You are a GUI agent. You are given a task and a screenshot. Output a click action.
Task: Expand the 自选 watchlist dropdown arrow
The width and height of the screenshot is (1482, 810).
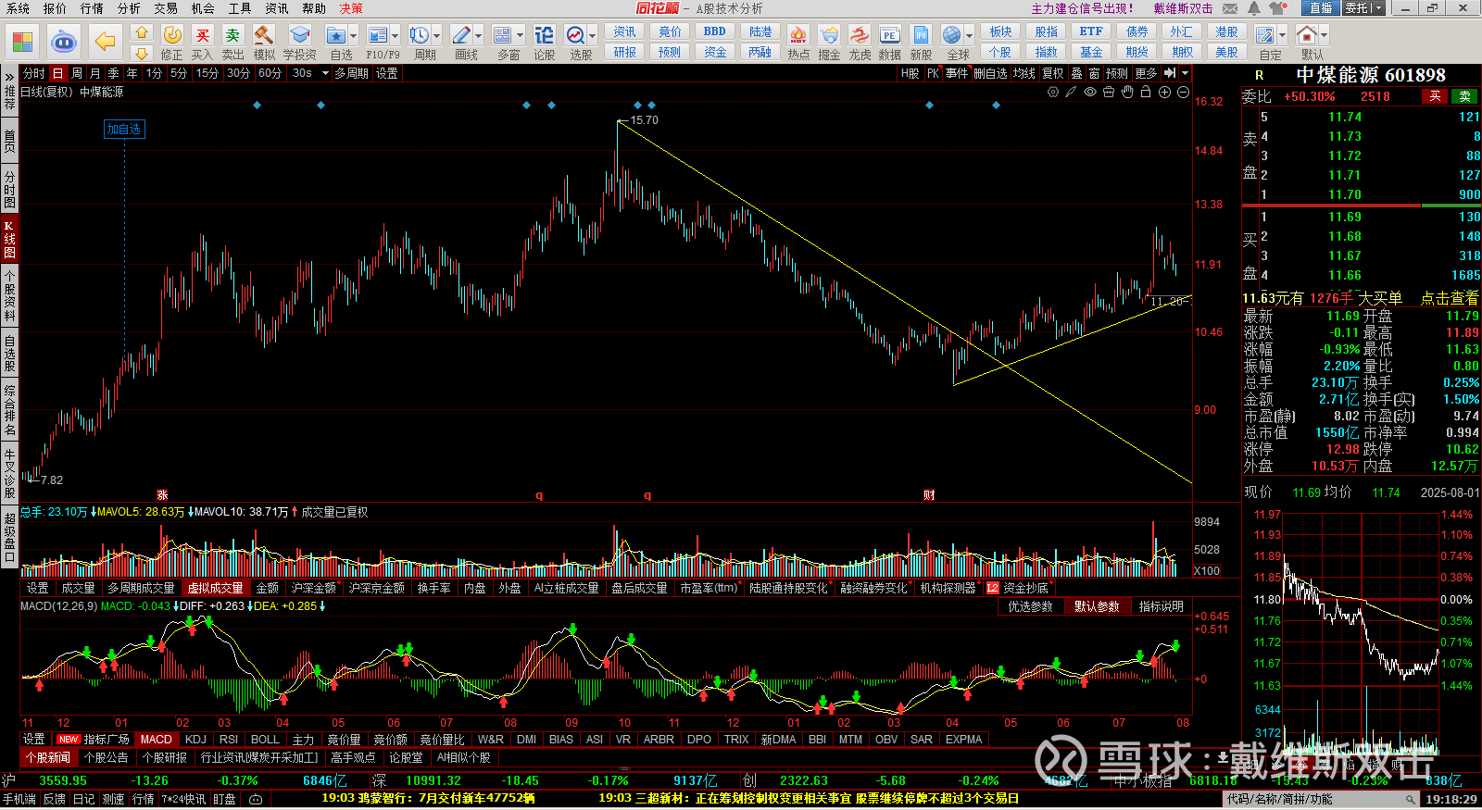[x=356, y=35]
